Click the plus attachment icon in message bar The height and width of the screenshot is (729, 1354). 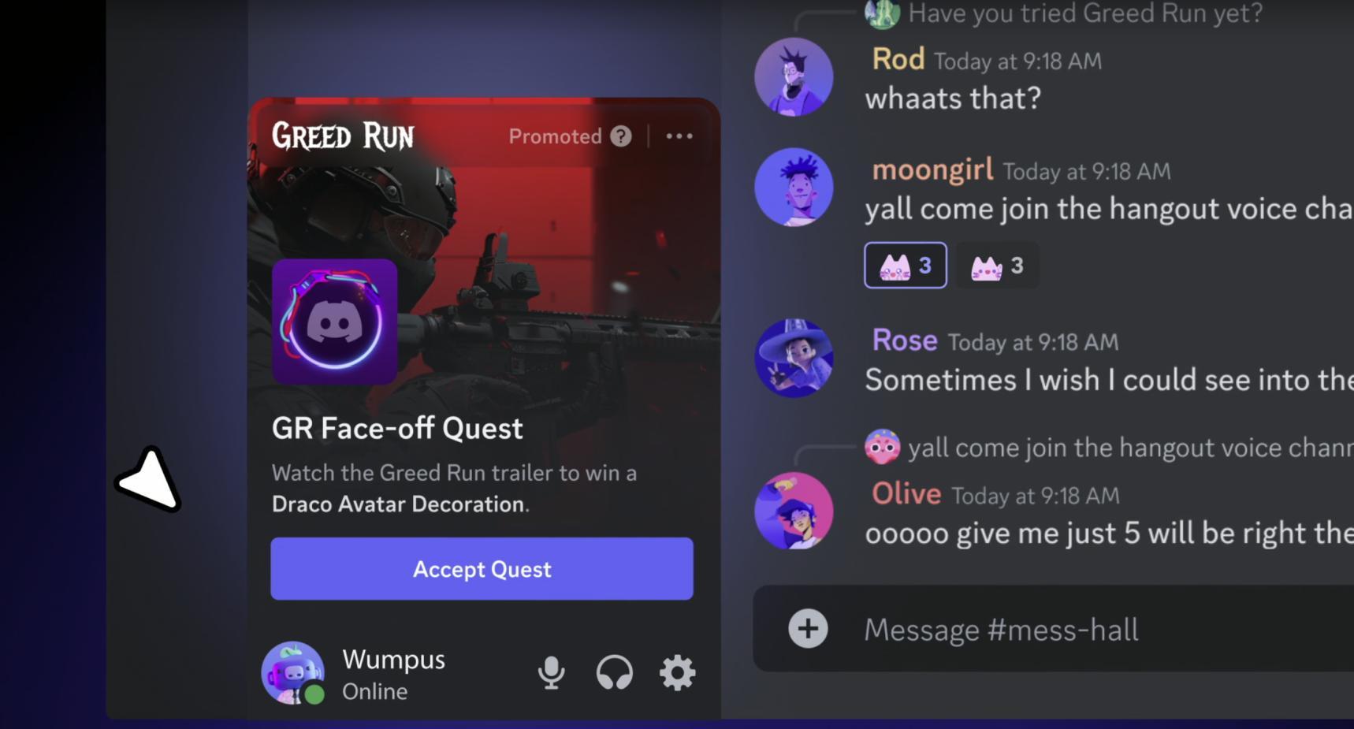808,629
